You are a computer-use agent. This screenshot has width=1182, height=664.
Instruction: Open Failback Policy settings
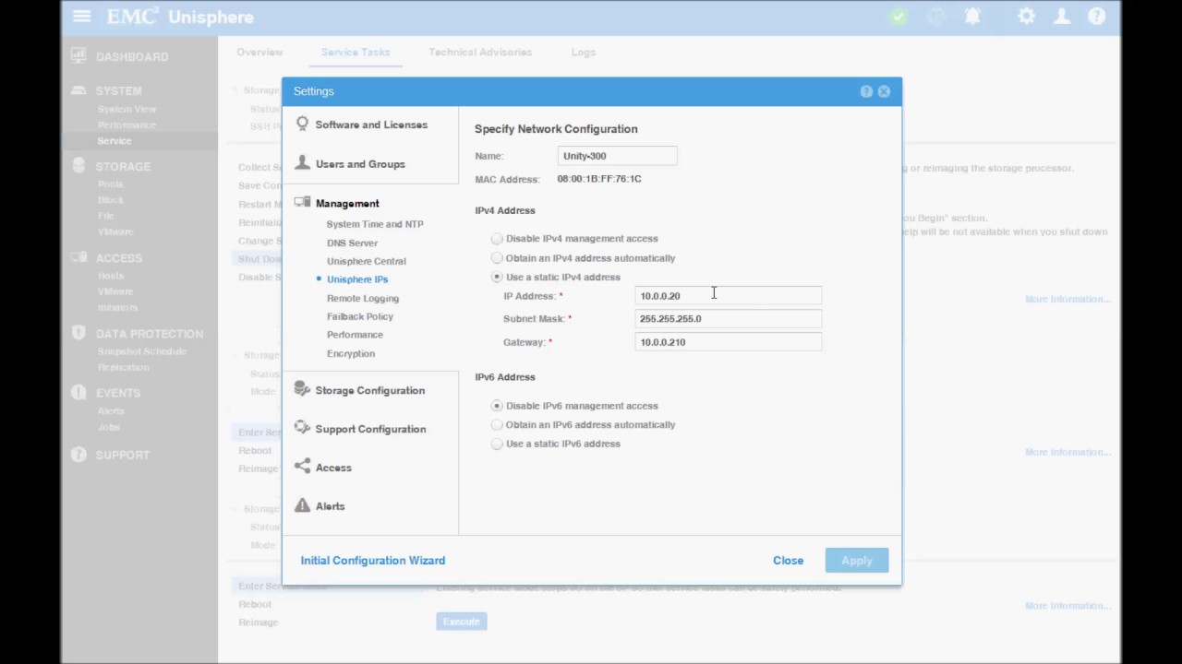click(359, 316)
